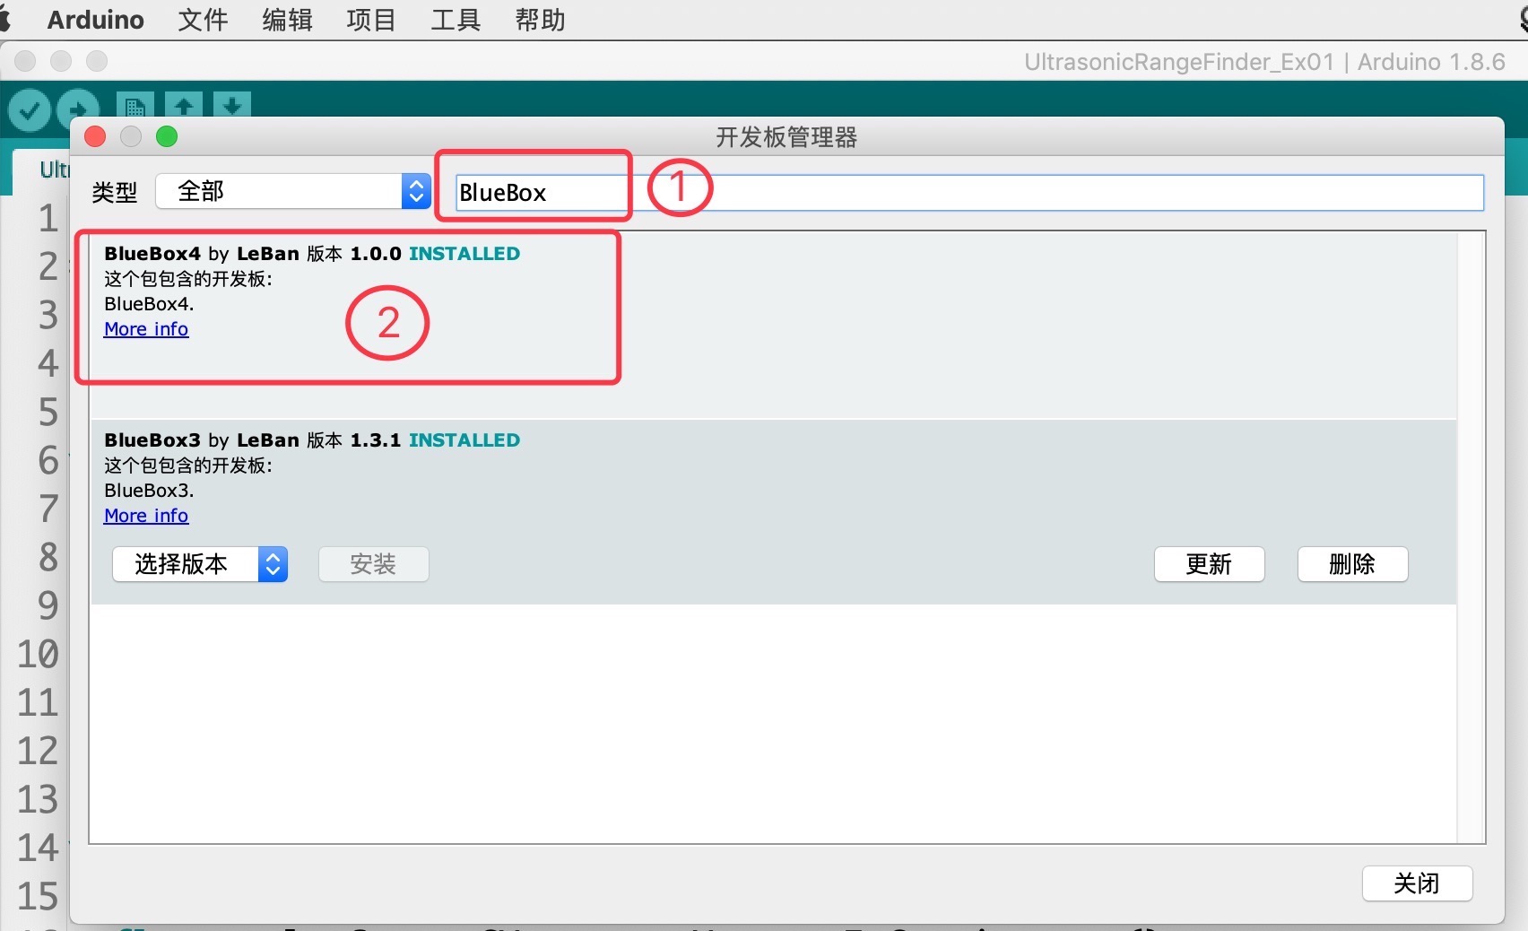The image size is (1528, 931).
Task: Click the 关闭 close button
Action: [1417, 883]
